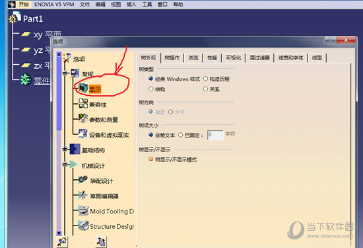Open the 文件 menu
363x248 pixels.
point(84,5)
